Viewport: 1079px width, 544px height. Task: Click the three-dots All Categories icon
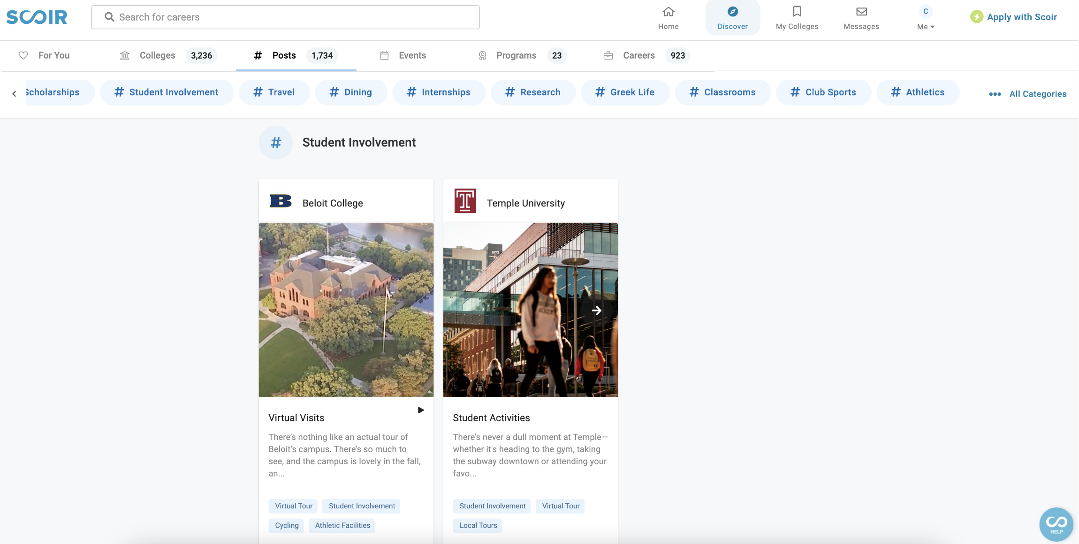click(x=995, y=94)
